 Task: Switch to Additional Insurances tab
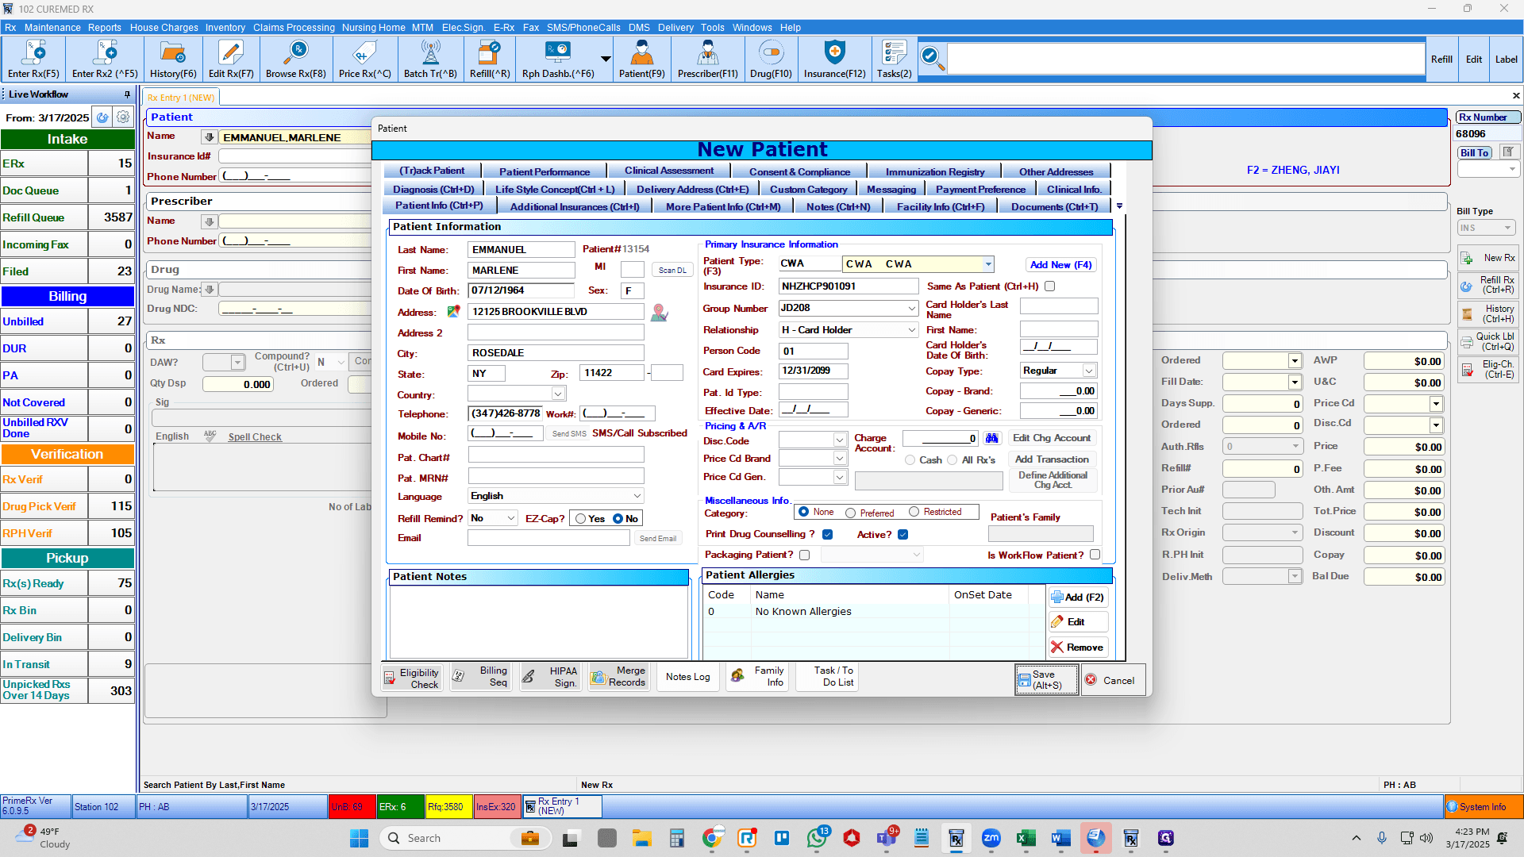(575, 207)
